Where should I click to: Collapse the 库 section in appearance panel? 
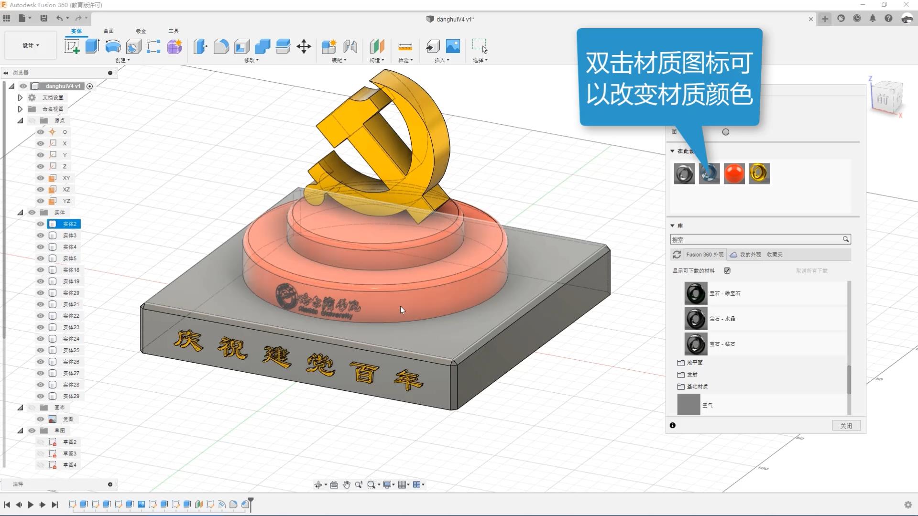[673, 226]
